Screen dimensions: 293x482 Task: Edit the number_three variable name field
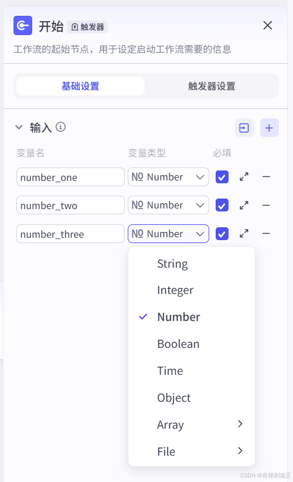(x=70, y=234)
